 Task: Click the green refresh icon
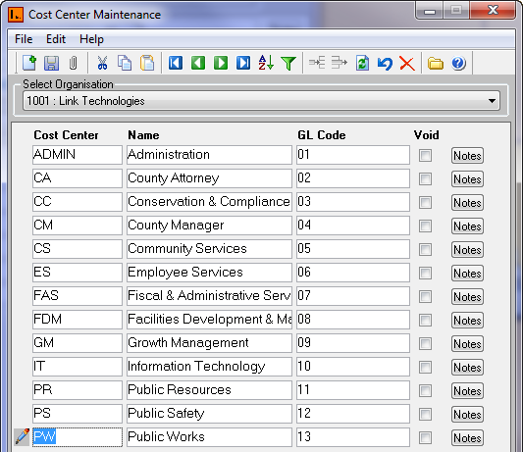click(x=362, y=63)
